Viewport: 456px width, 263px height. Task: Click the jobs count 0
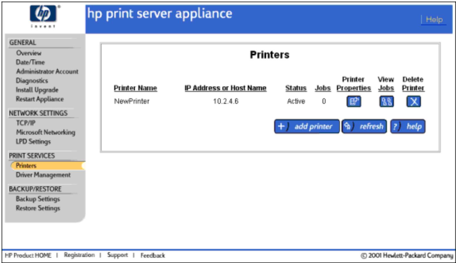click(x=324, y=101)
